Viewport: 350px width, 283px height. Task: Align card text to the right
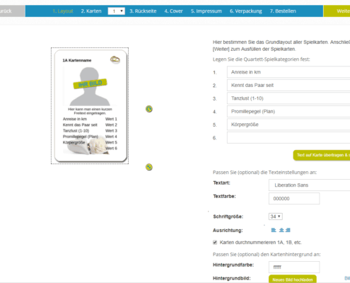(x=288, y=230)
